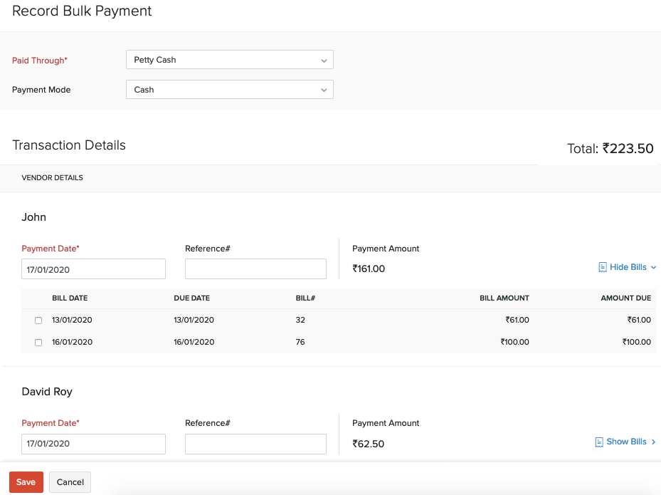Viewport: 661px width, 495px height.
Task: Expand David Roy's bills via Show Bills chevron
Action: 652,442
